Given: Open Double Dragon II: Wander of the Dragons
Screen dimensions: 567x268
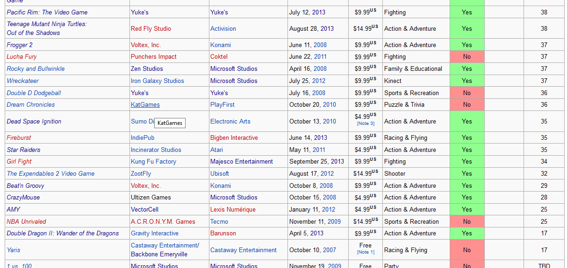Looking at the screenshot, I should coord(63,233).
